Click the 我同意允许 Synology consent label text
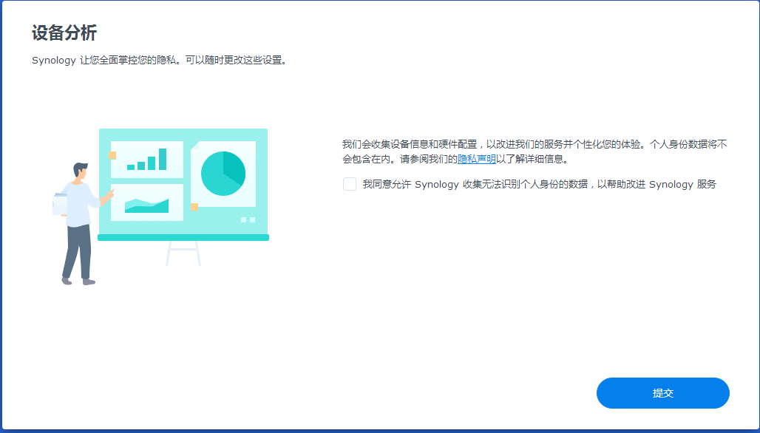 pos(539,185)
